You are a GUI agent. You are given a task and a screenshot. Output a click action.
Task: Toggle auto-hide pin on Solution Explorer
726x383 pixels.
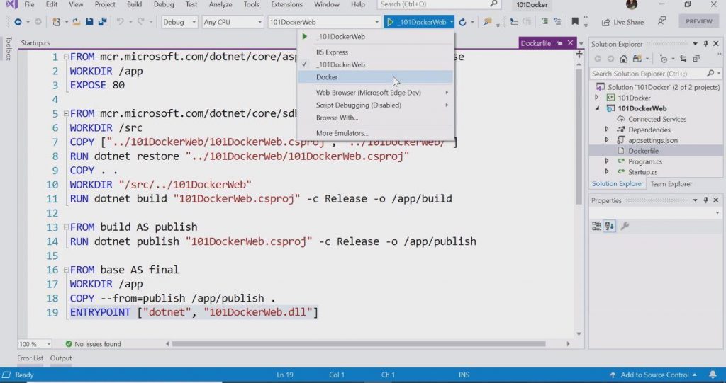coord(705,44)
